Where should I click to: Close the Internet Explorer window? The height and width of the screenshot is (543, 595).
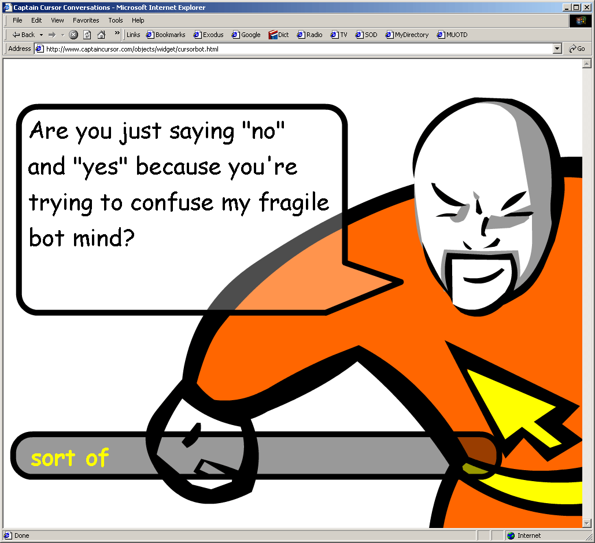click(x=587, y=7)
